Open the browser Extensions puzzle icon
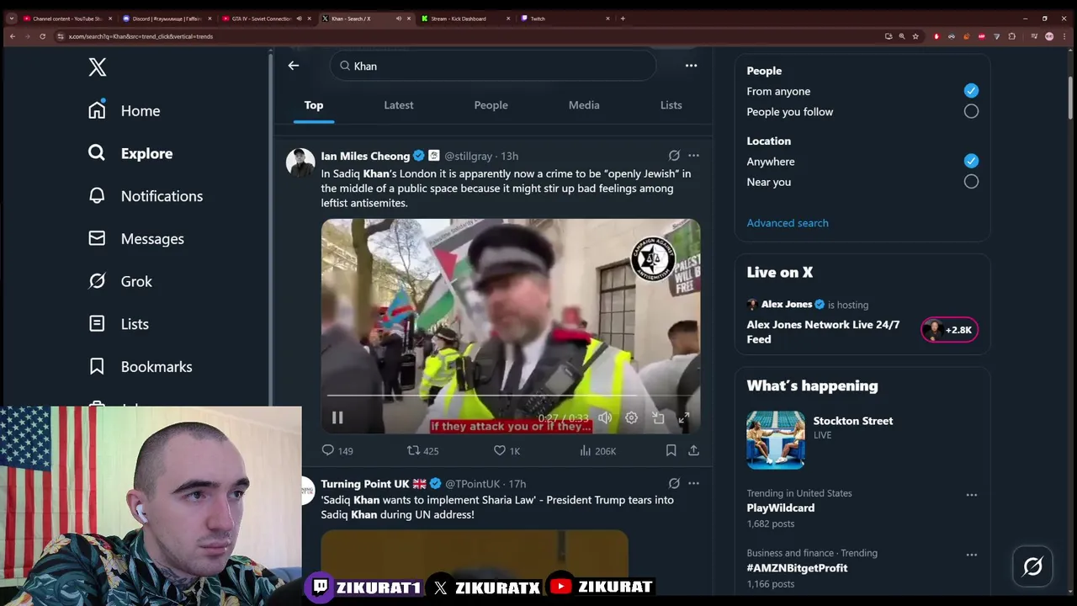1077x606 pixels. (x=1011, y=36)
